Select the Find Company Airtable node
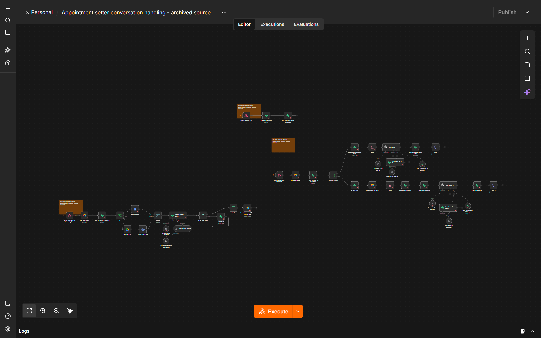The image size is (541, 338). coord(295,175)
